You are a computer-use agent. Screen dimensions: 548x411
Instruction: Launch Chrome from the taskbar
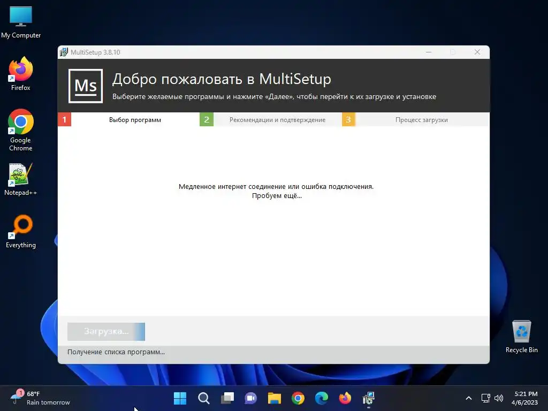point(298,398)
